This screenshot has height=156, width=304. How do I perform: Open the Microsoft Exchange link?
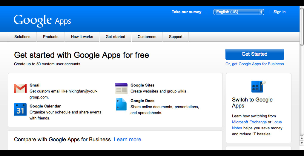click(x=249, y=122)
